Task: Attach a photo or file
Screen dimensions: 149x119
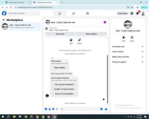Action: pos(49,109)
